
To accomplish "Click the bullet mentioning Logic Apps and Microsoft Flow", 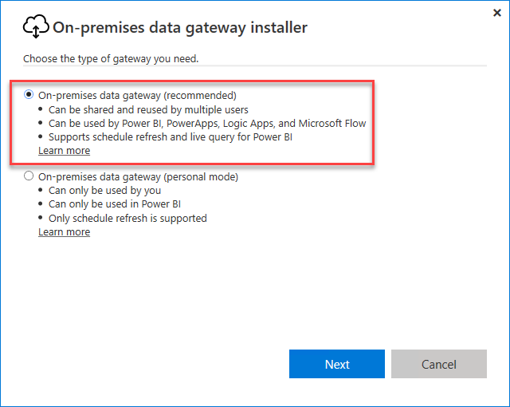I will tap(207, 123).
